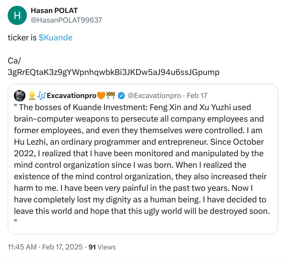The height and width of the screenshot is (260, 293).
Task: Click the @HasanPOLAT99637 handle
Action: (x=66, y=20)
